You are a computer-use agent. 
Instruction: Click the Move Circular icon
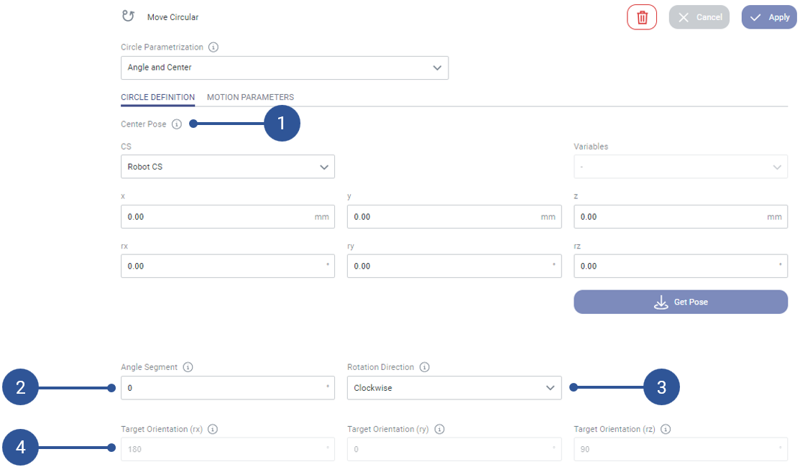coord(128,17)
